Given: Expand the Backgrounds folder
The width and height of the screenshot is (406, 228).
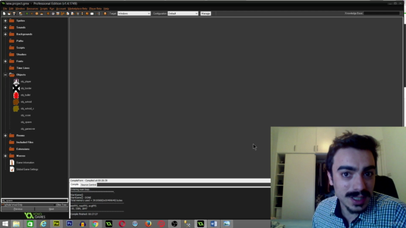Looking at the screenshot, I should click(5, 34).
